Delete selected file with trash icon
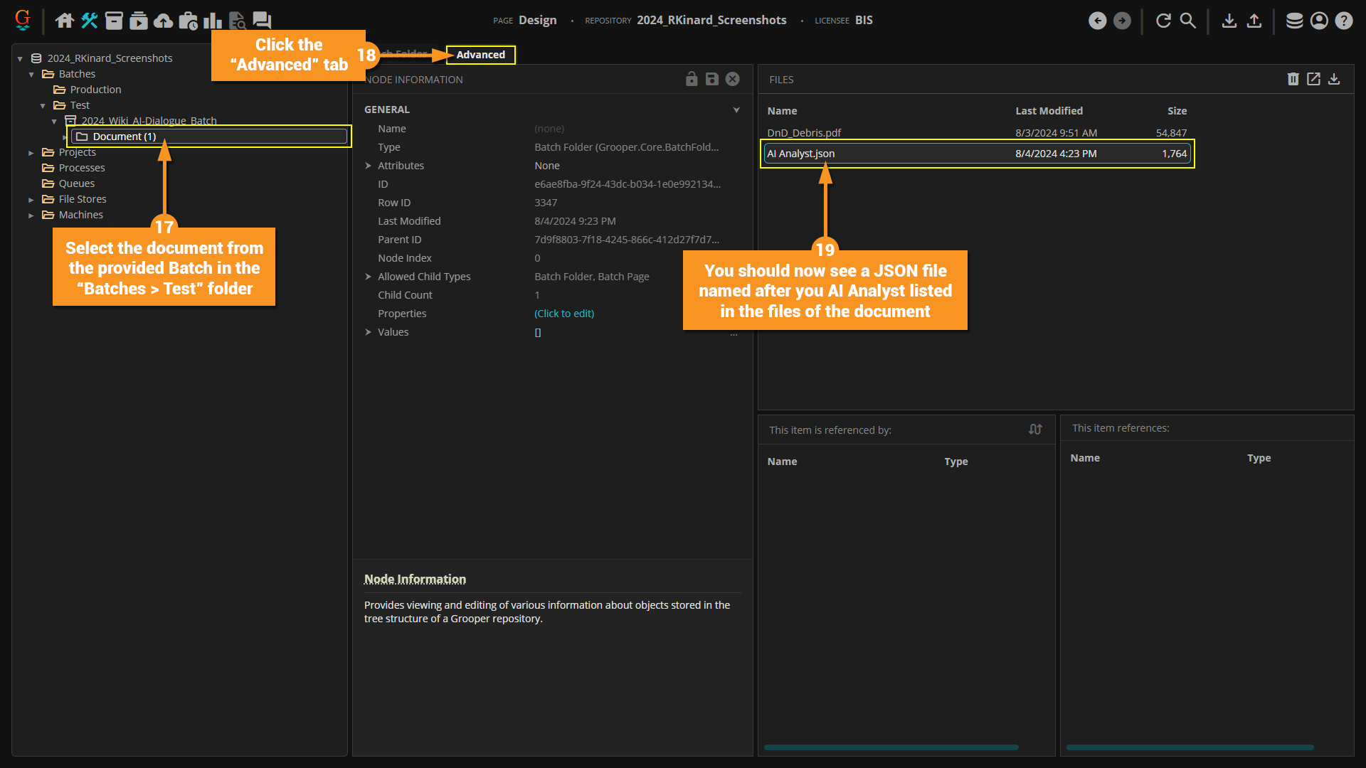 coord(1293,79)
